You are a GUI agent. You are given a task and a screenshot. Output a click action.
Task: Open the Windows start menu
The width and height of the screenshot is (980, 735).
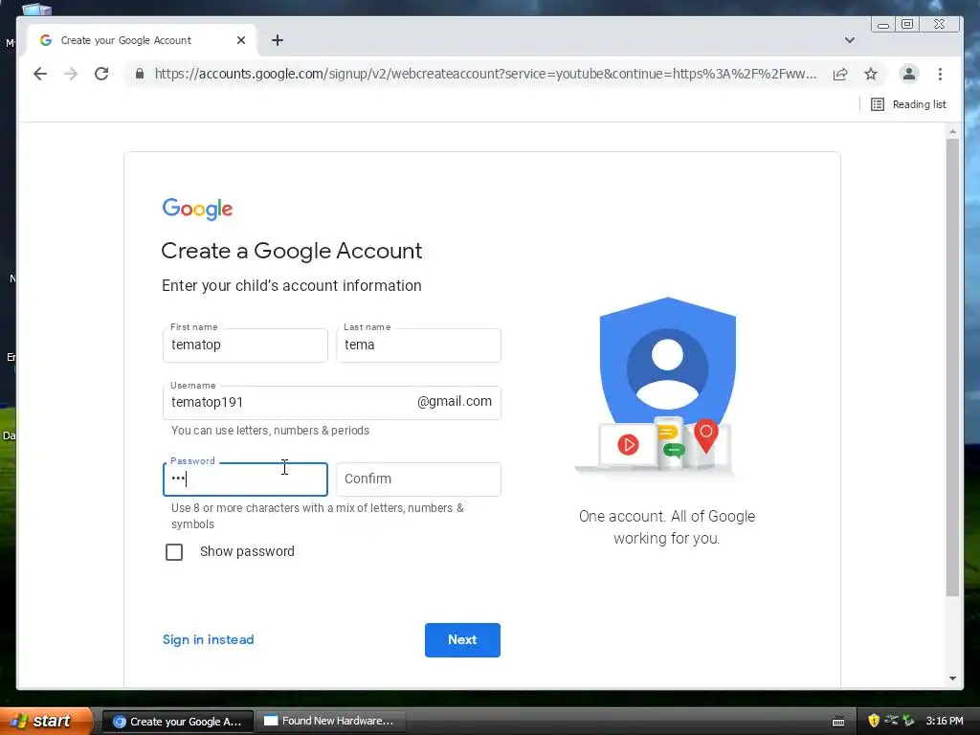(46, 721)
